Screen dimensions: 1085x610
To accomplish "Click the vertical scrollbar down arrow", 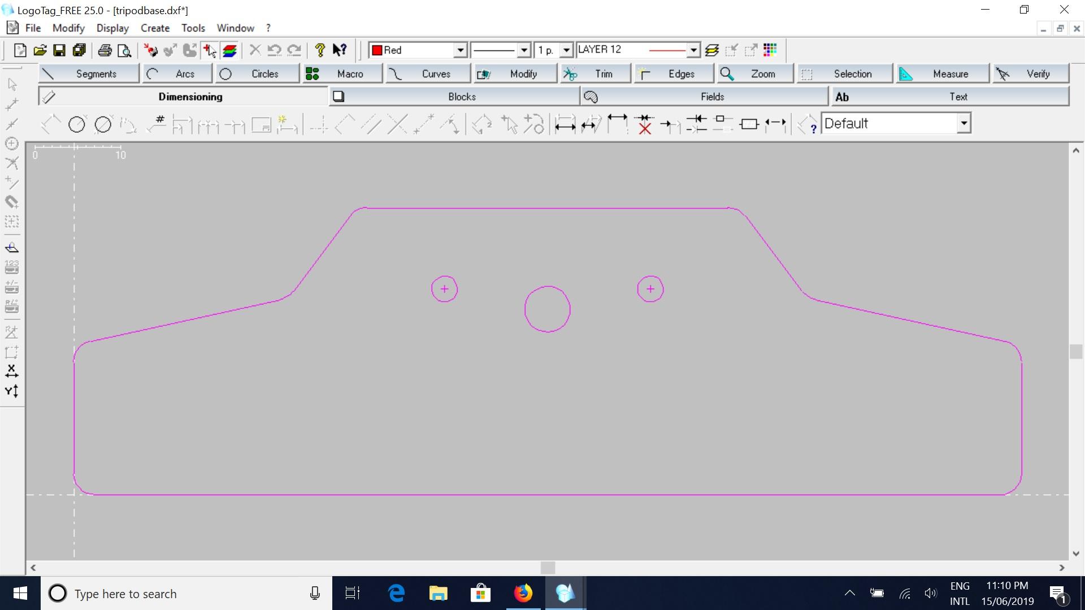I will tap(1076, 554).
